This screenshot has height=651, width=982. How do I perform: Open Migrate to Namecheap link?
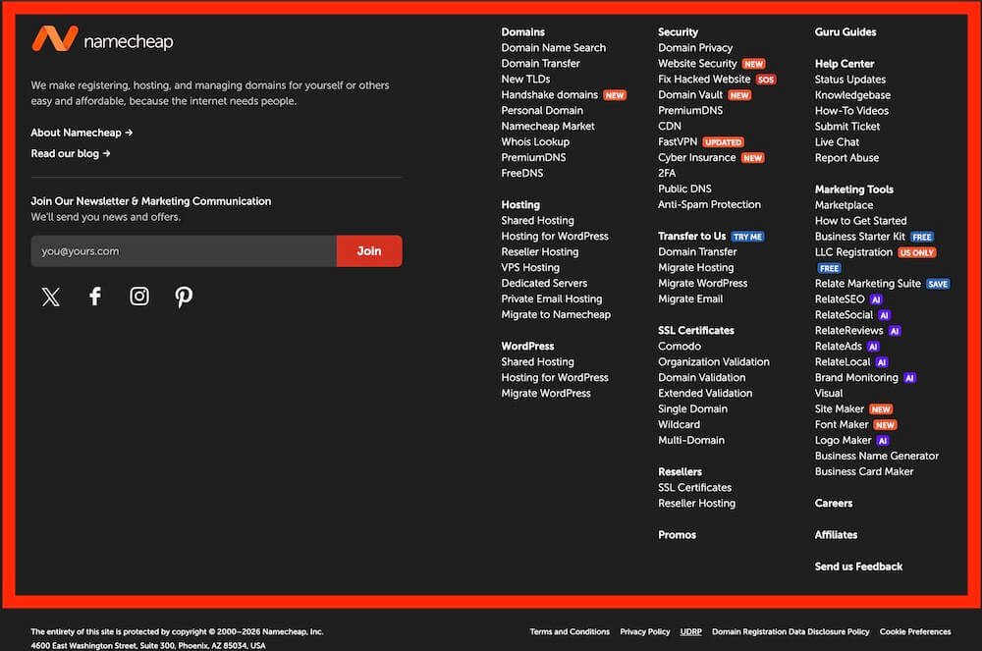tap(556, 315)
